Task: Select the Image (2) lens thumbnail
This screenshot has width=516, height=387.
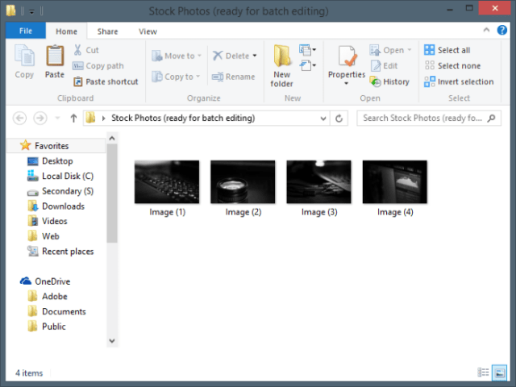Action: [x=243, y=181]
